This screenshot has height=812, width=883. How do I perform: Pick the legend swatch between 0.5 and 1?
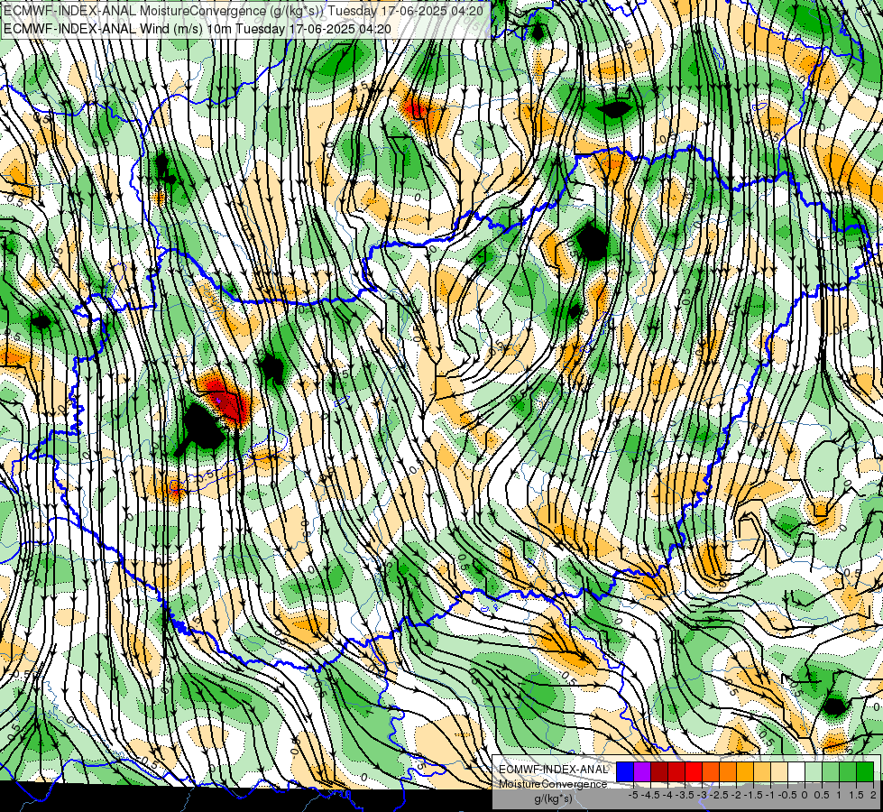(831, 771)
